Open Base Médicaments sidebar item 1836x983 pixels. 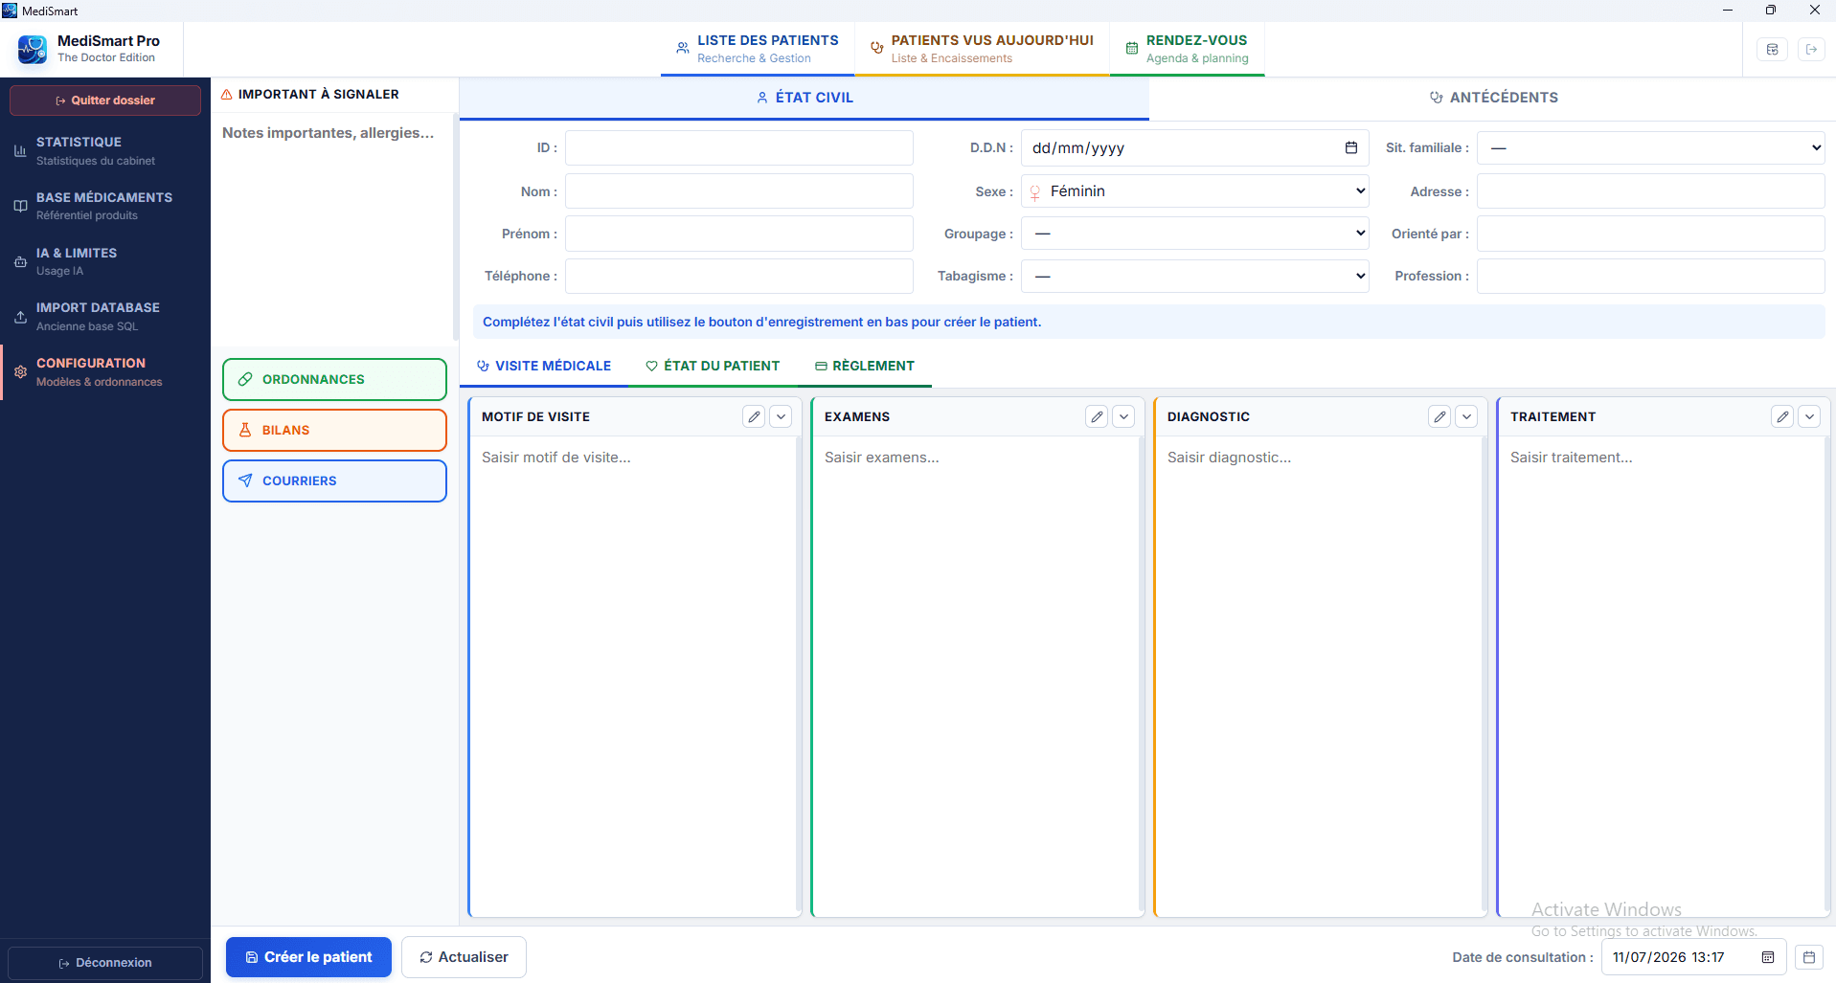105,206
